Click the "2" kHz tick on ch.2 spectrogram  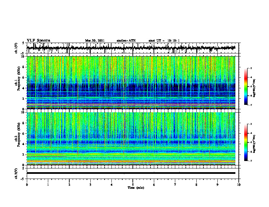coord(24,155)
